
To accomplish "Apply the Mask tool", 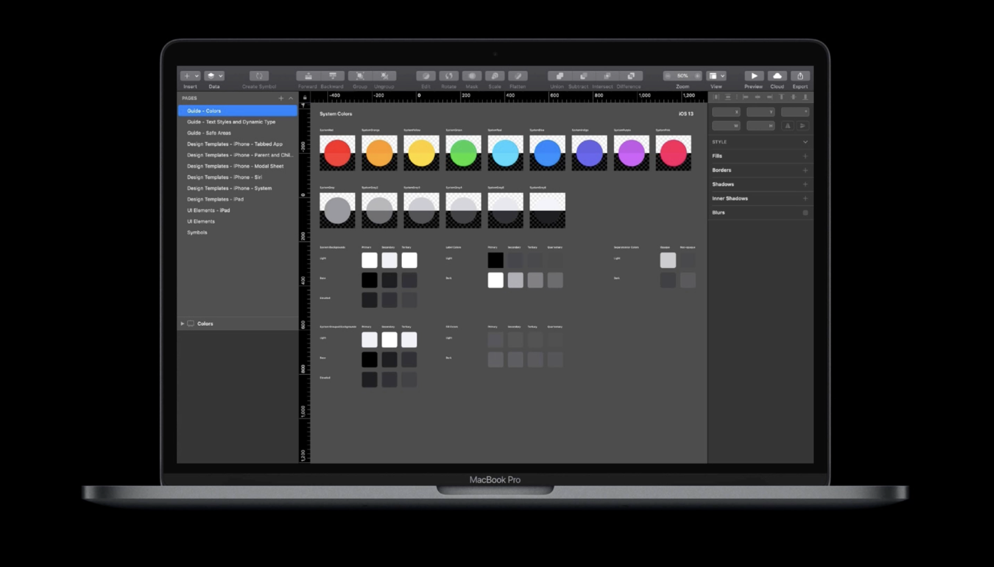I will (472, 76).
